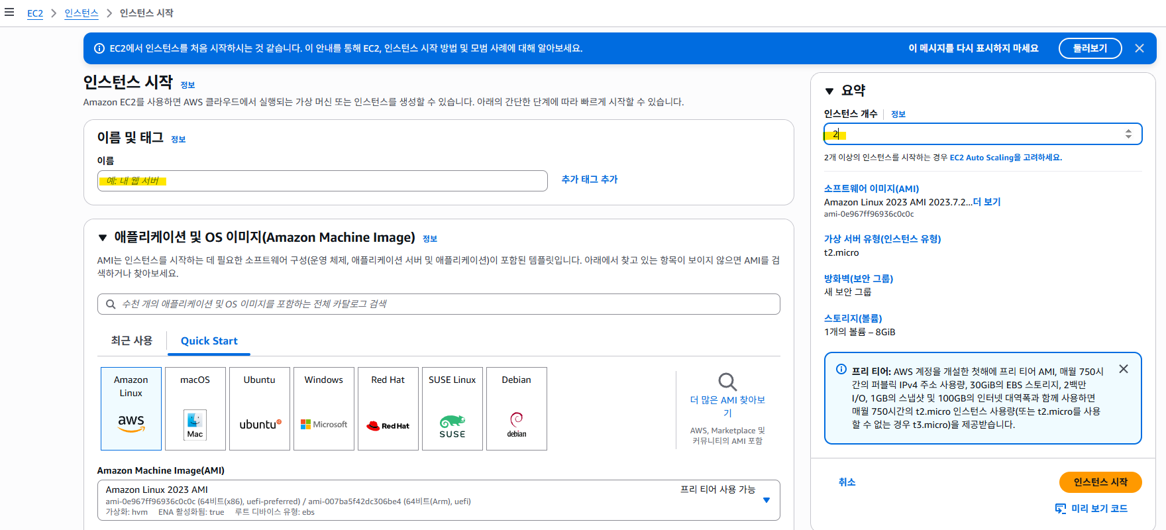
Task: Click 추가 태그 추가 link
Action: [590, 180]
